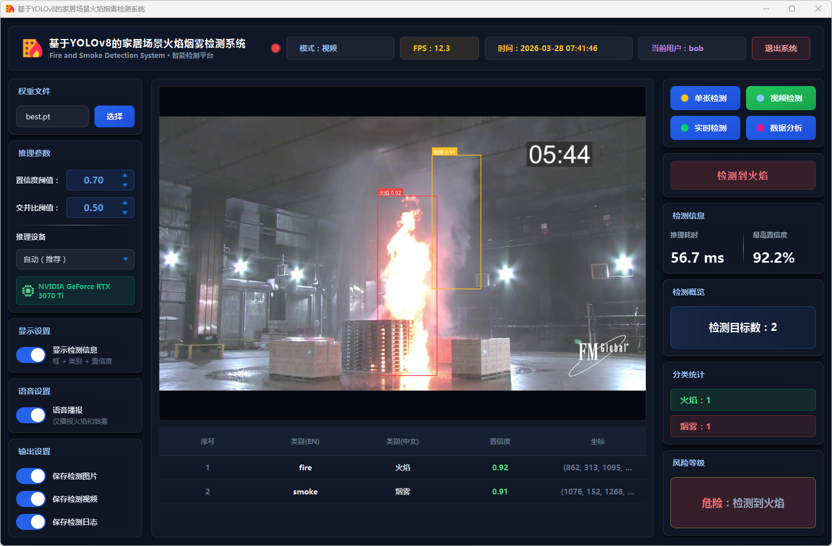Turn off save detection images toggle
This screenshot has width=832, height=546.
point(31,476)
